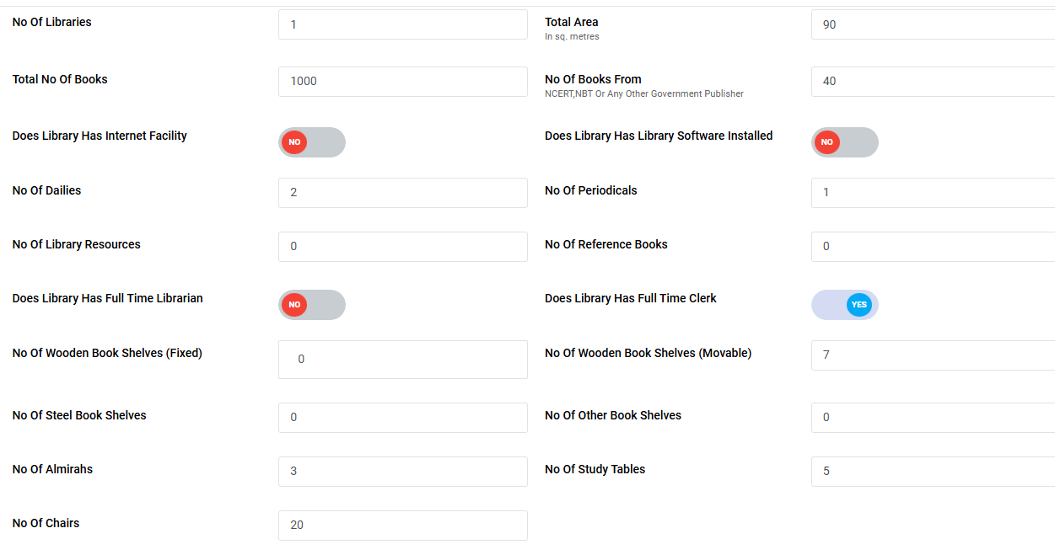The image size is (1055, 555).
Task: Click Wooden Book Shelves (Fixed) field
Action: (x=402, y=360)
